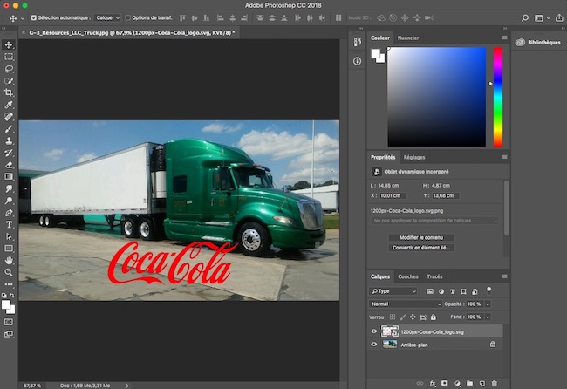Select the Pen tool
567x389 pixels.
click(x=9, y=213)
